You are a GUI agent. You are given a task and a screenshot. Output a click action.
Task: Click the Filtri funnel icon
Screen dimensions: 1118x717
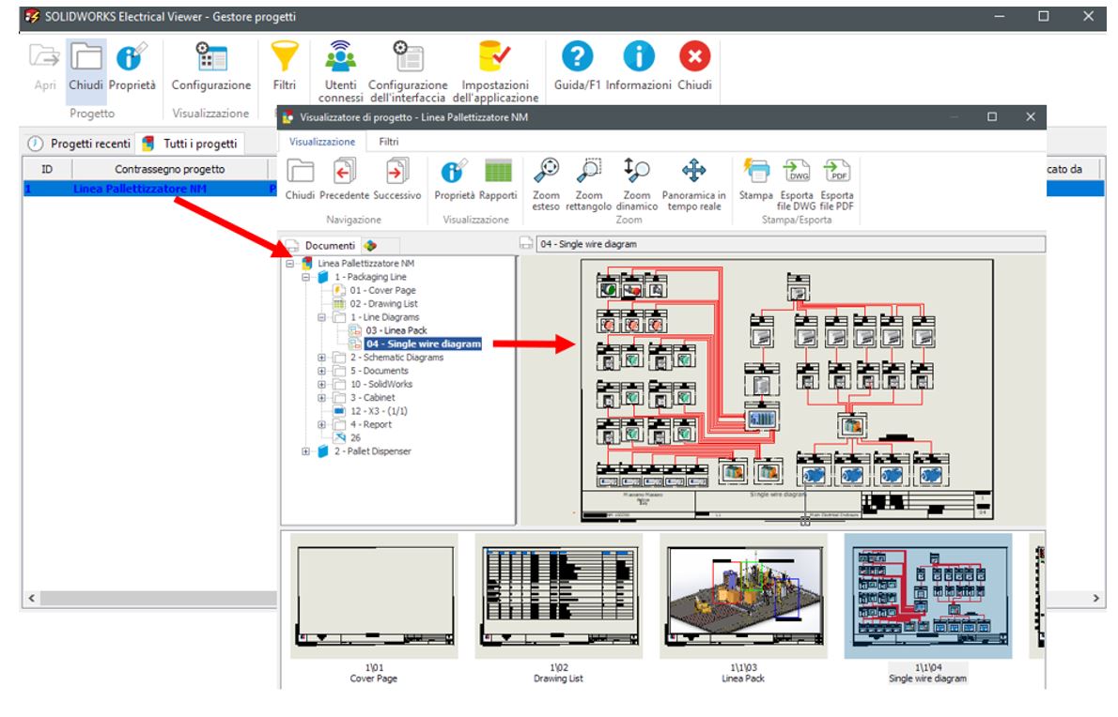284,56
